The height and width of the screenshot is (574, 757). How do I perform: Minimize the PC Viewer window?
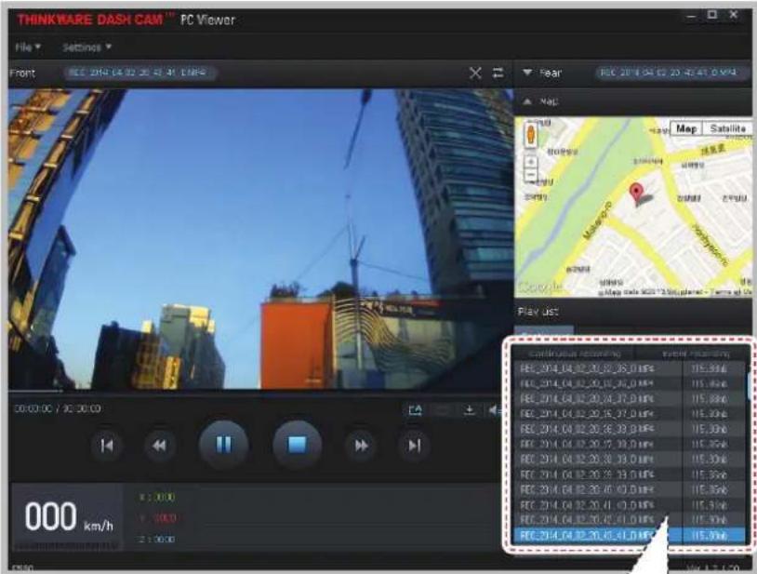tap(691, 16)
